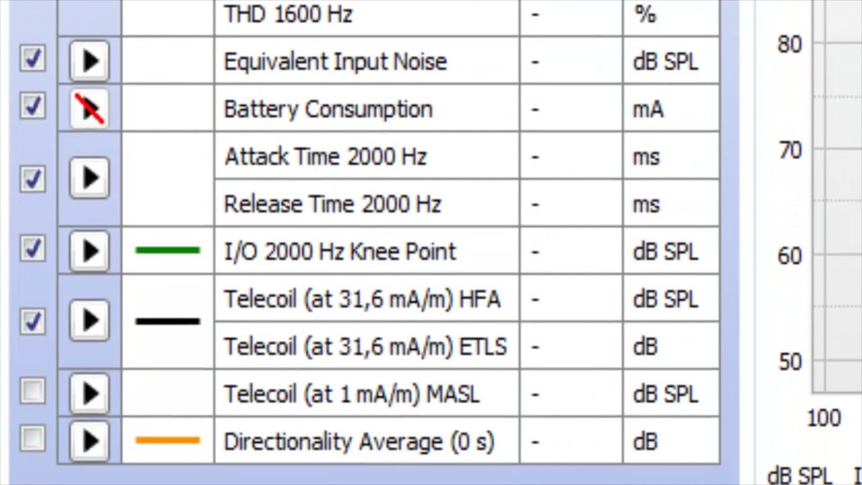862x485 pixels.
Task: Click the disabled Battery Consumption play icon
Action: (x=90, y=108)
